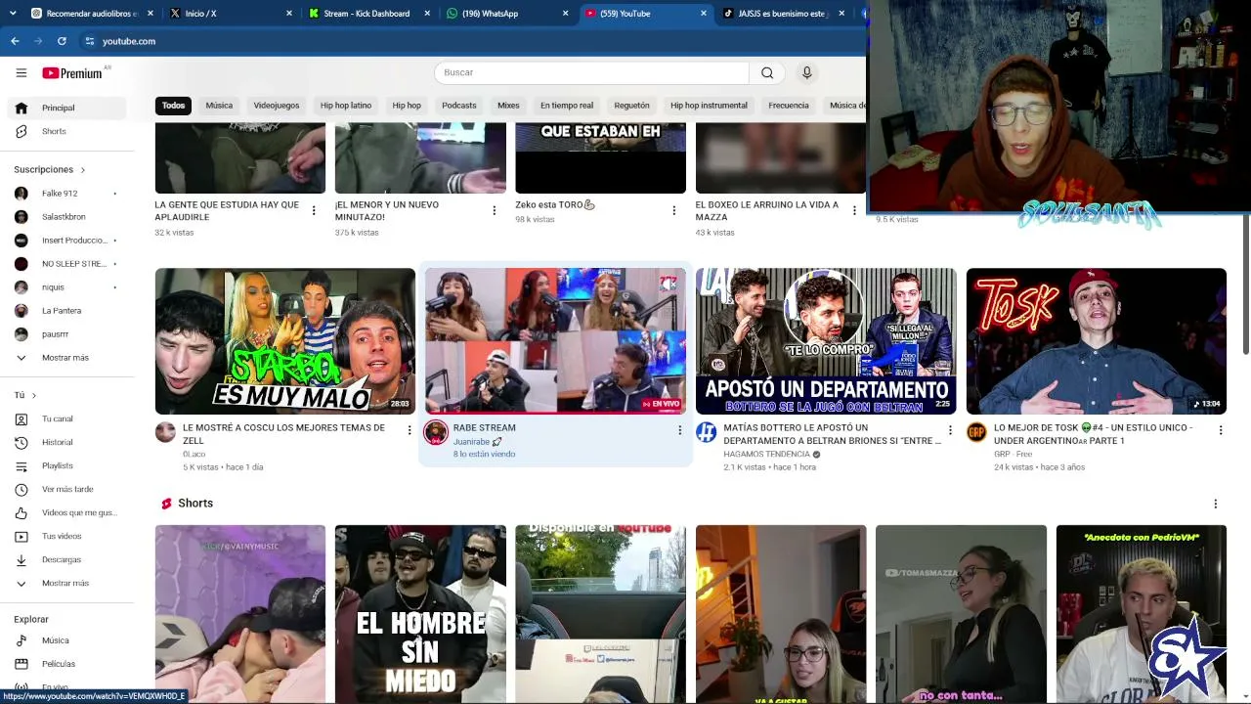Image resolution: width=1251 pixels, height=704 pixels.
Task: Open ¡EL MENOR Y UN NUEVO MINUTAZO! title
Action: pos(387,210)
